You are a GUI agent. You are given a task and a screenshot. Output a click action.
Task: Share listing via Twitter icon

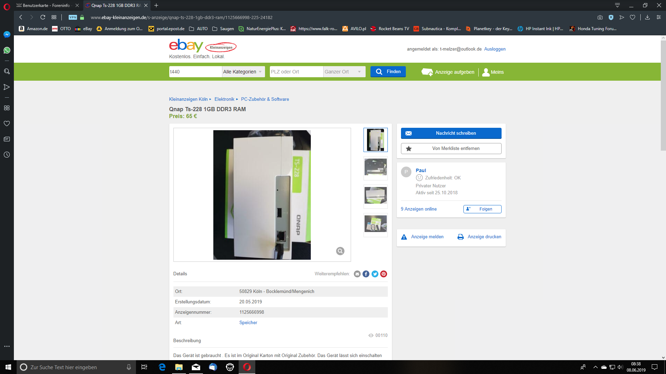pos(375,274)
